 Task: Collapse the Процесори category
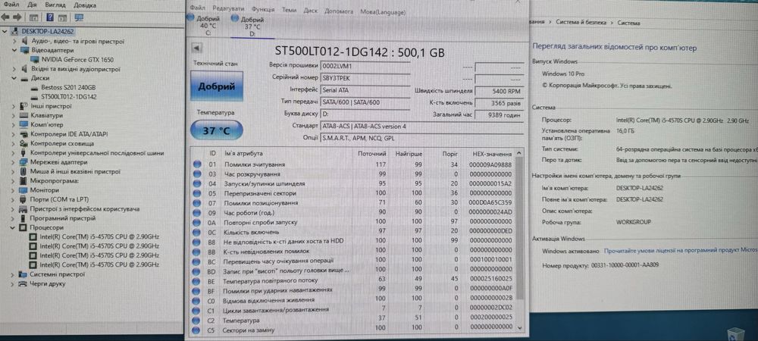(14, 227)
